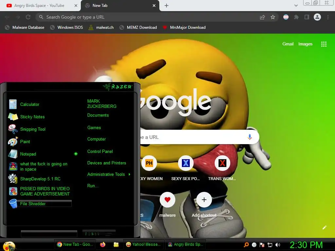This screenshot has height=251, width=335.
Task: Click the orange search tray icon
Action: pyautogui.click(x=246, y=244)
